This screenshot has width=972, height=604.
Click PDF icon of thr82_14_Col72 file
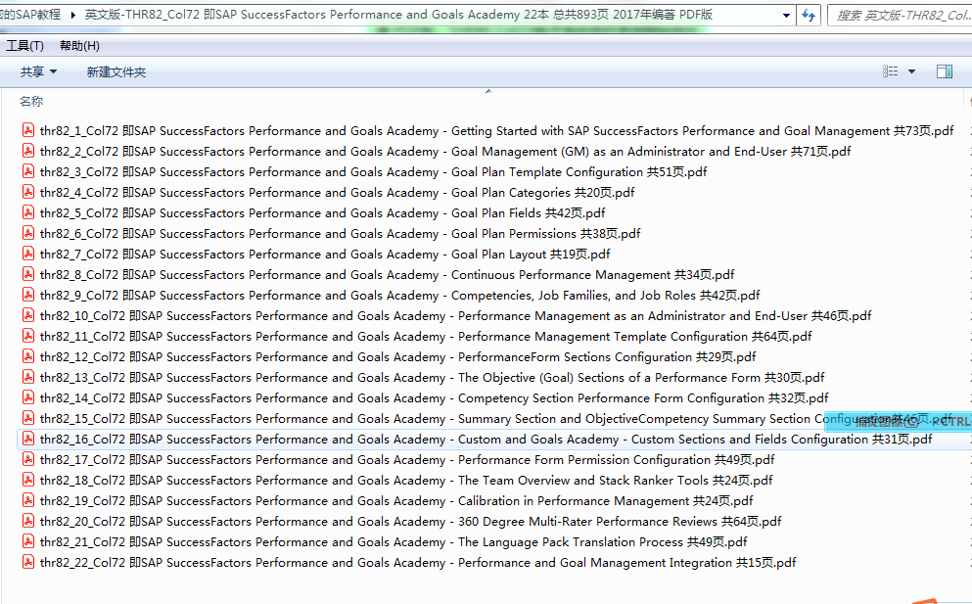[27, 396]
